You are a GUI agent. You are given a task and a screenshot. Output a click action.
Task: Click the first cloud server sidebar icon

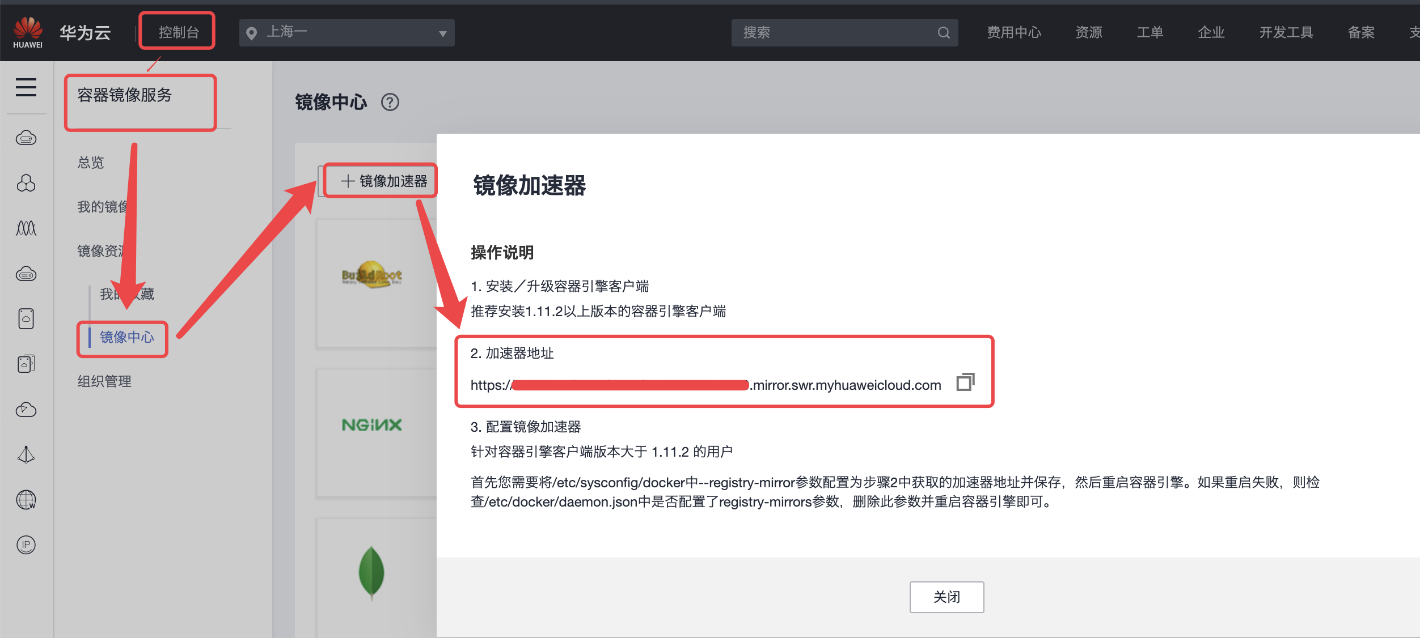point(26,138)
